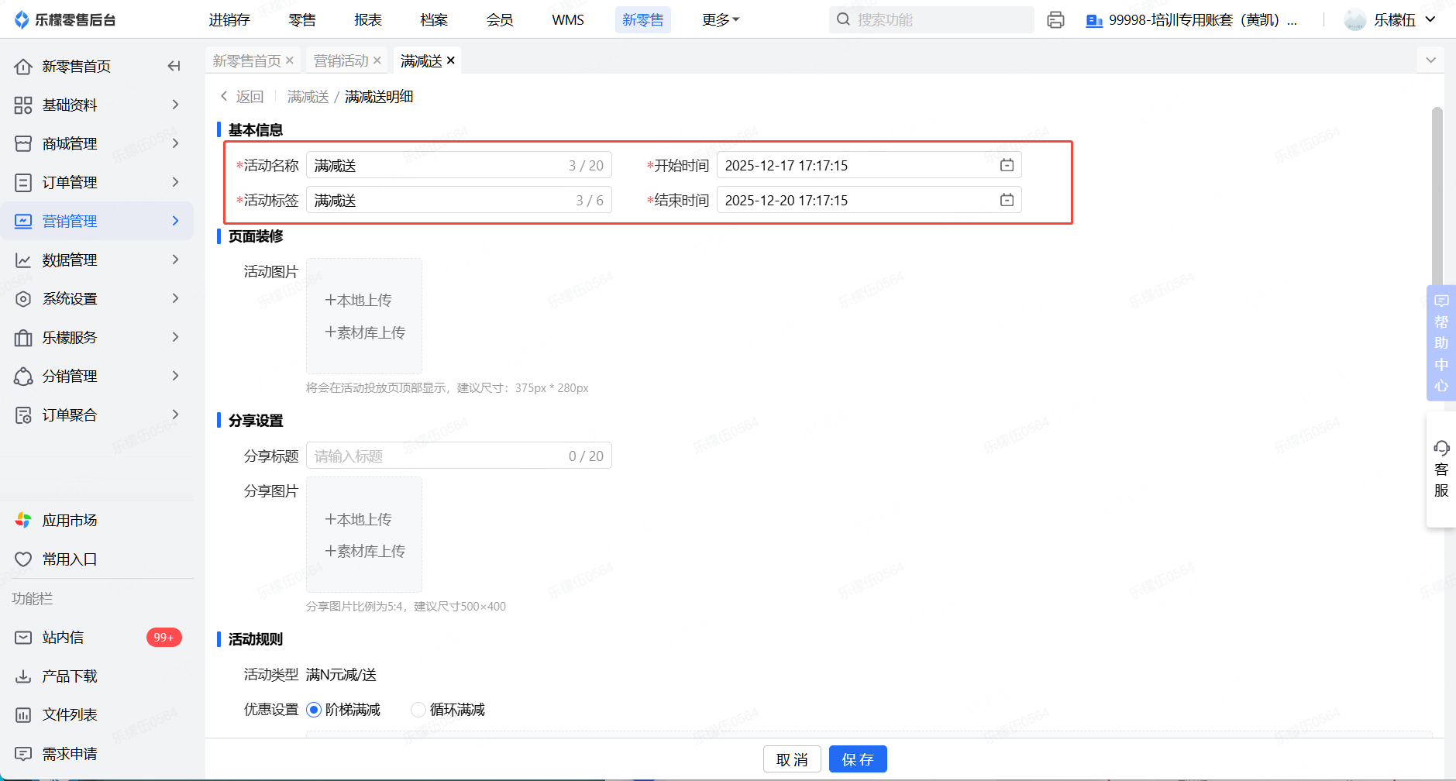Image resolution: width=1456 pixels, height=781 pixels.
Task: Close the 满减送 tab
Action: tap(451, 60)
